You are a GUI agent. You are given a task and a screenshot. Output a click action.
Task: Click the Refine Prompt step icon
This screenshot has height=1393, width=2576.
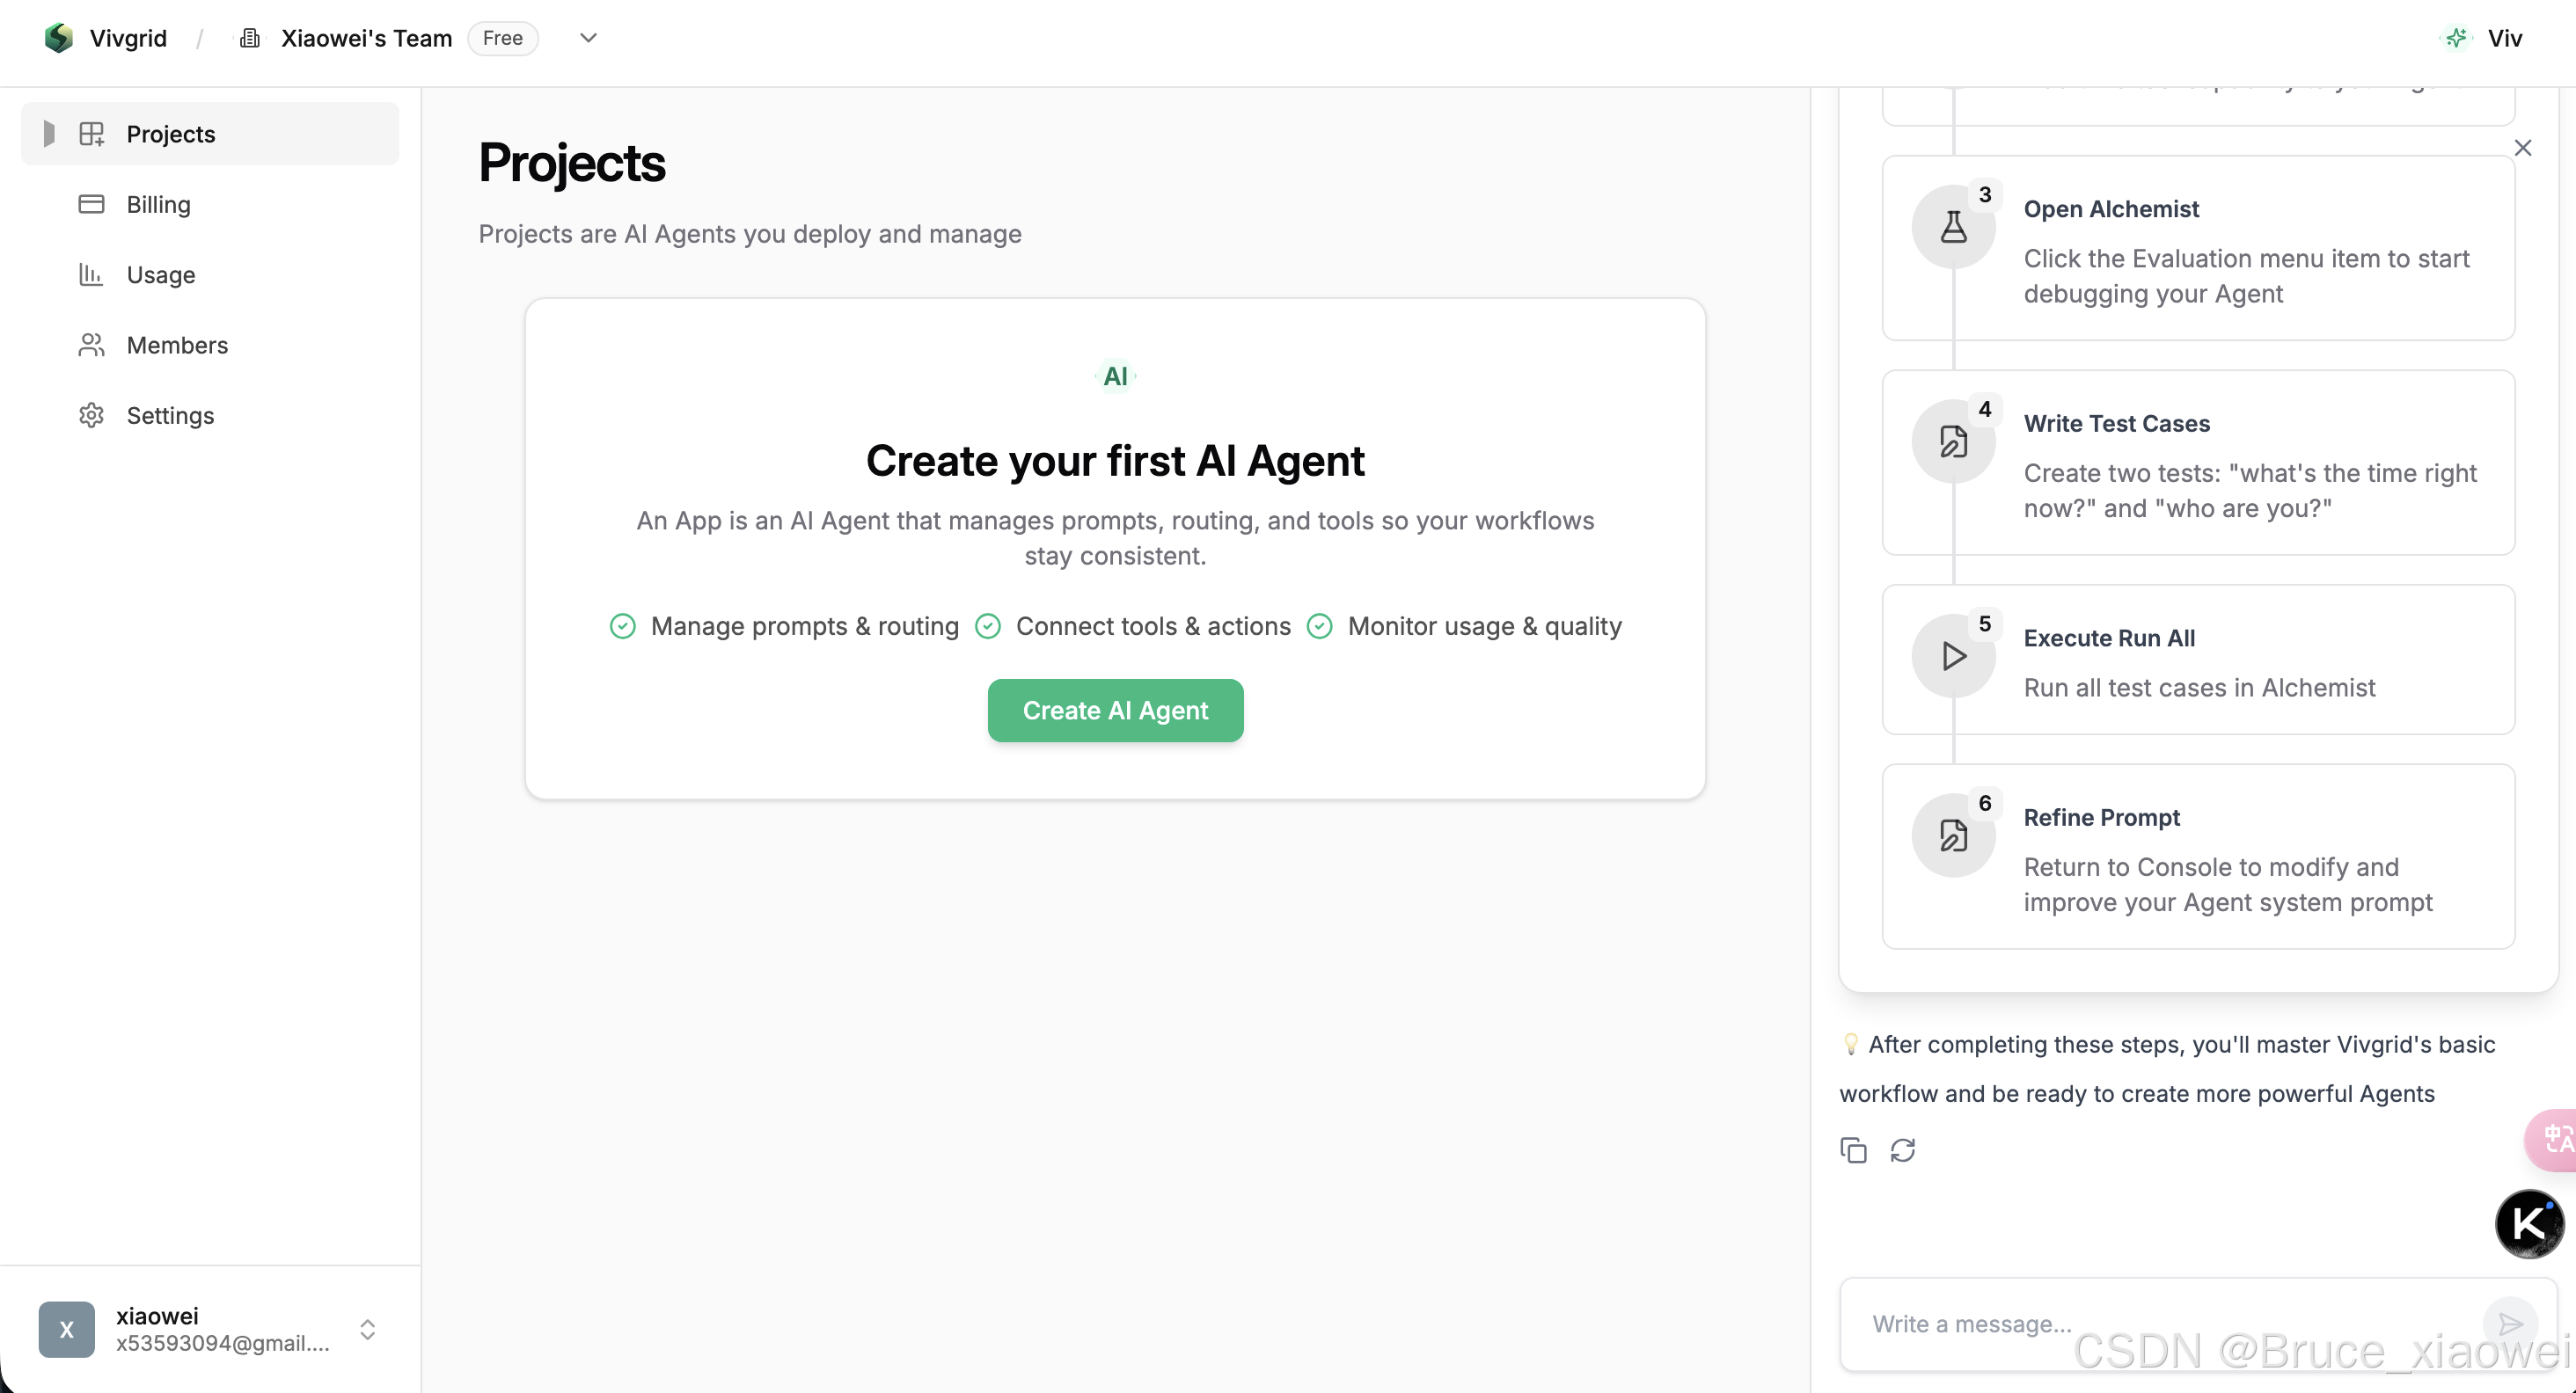1953,835
